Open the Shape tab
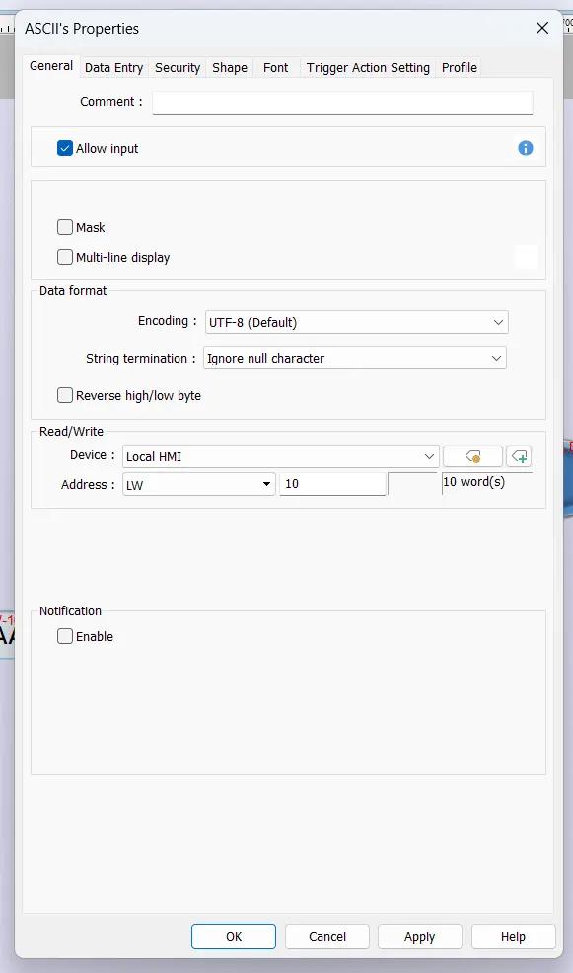The width and height of the screenshot is (573, 973). (229, 67)
